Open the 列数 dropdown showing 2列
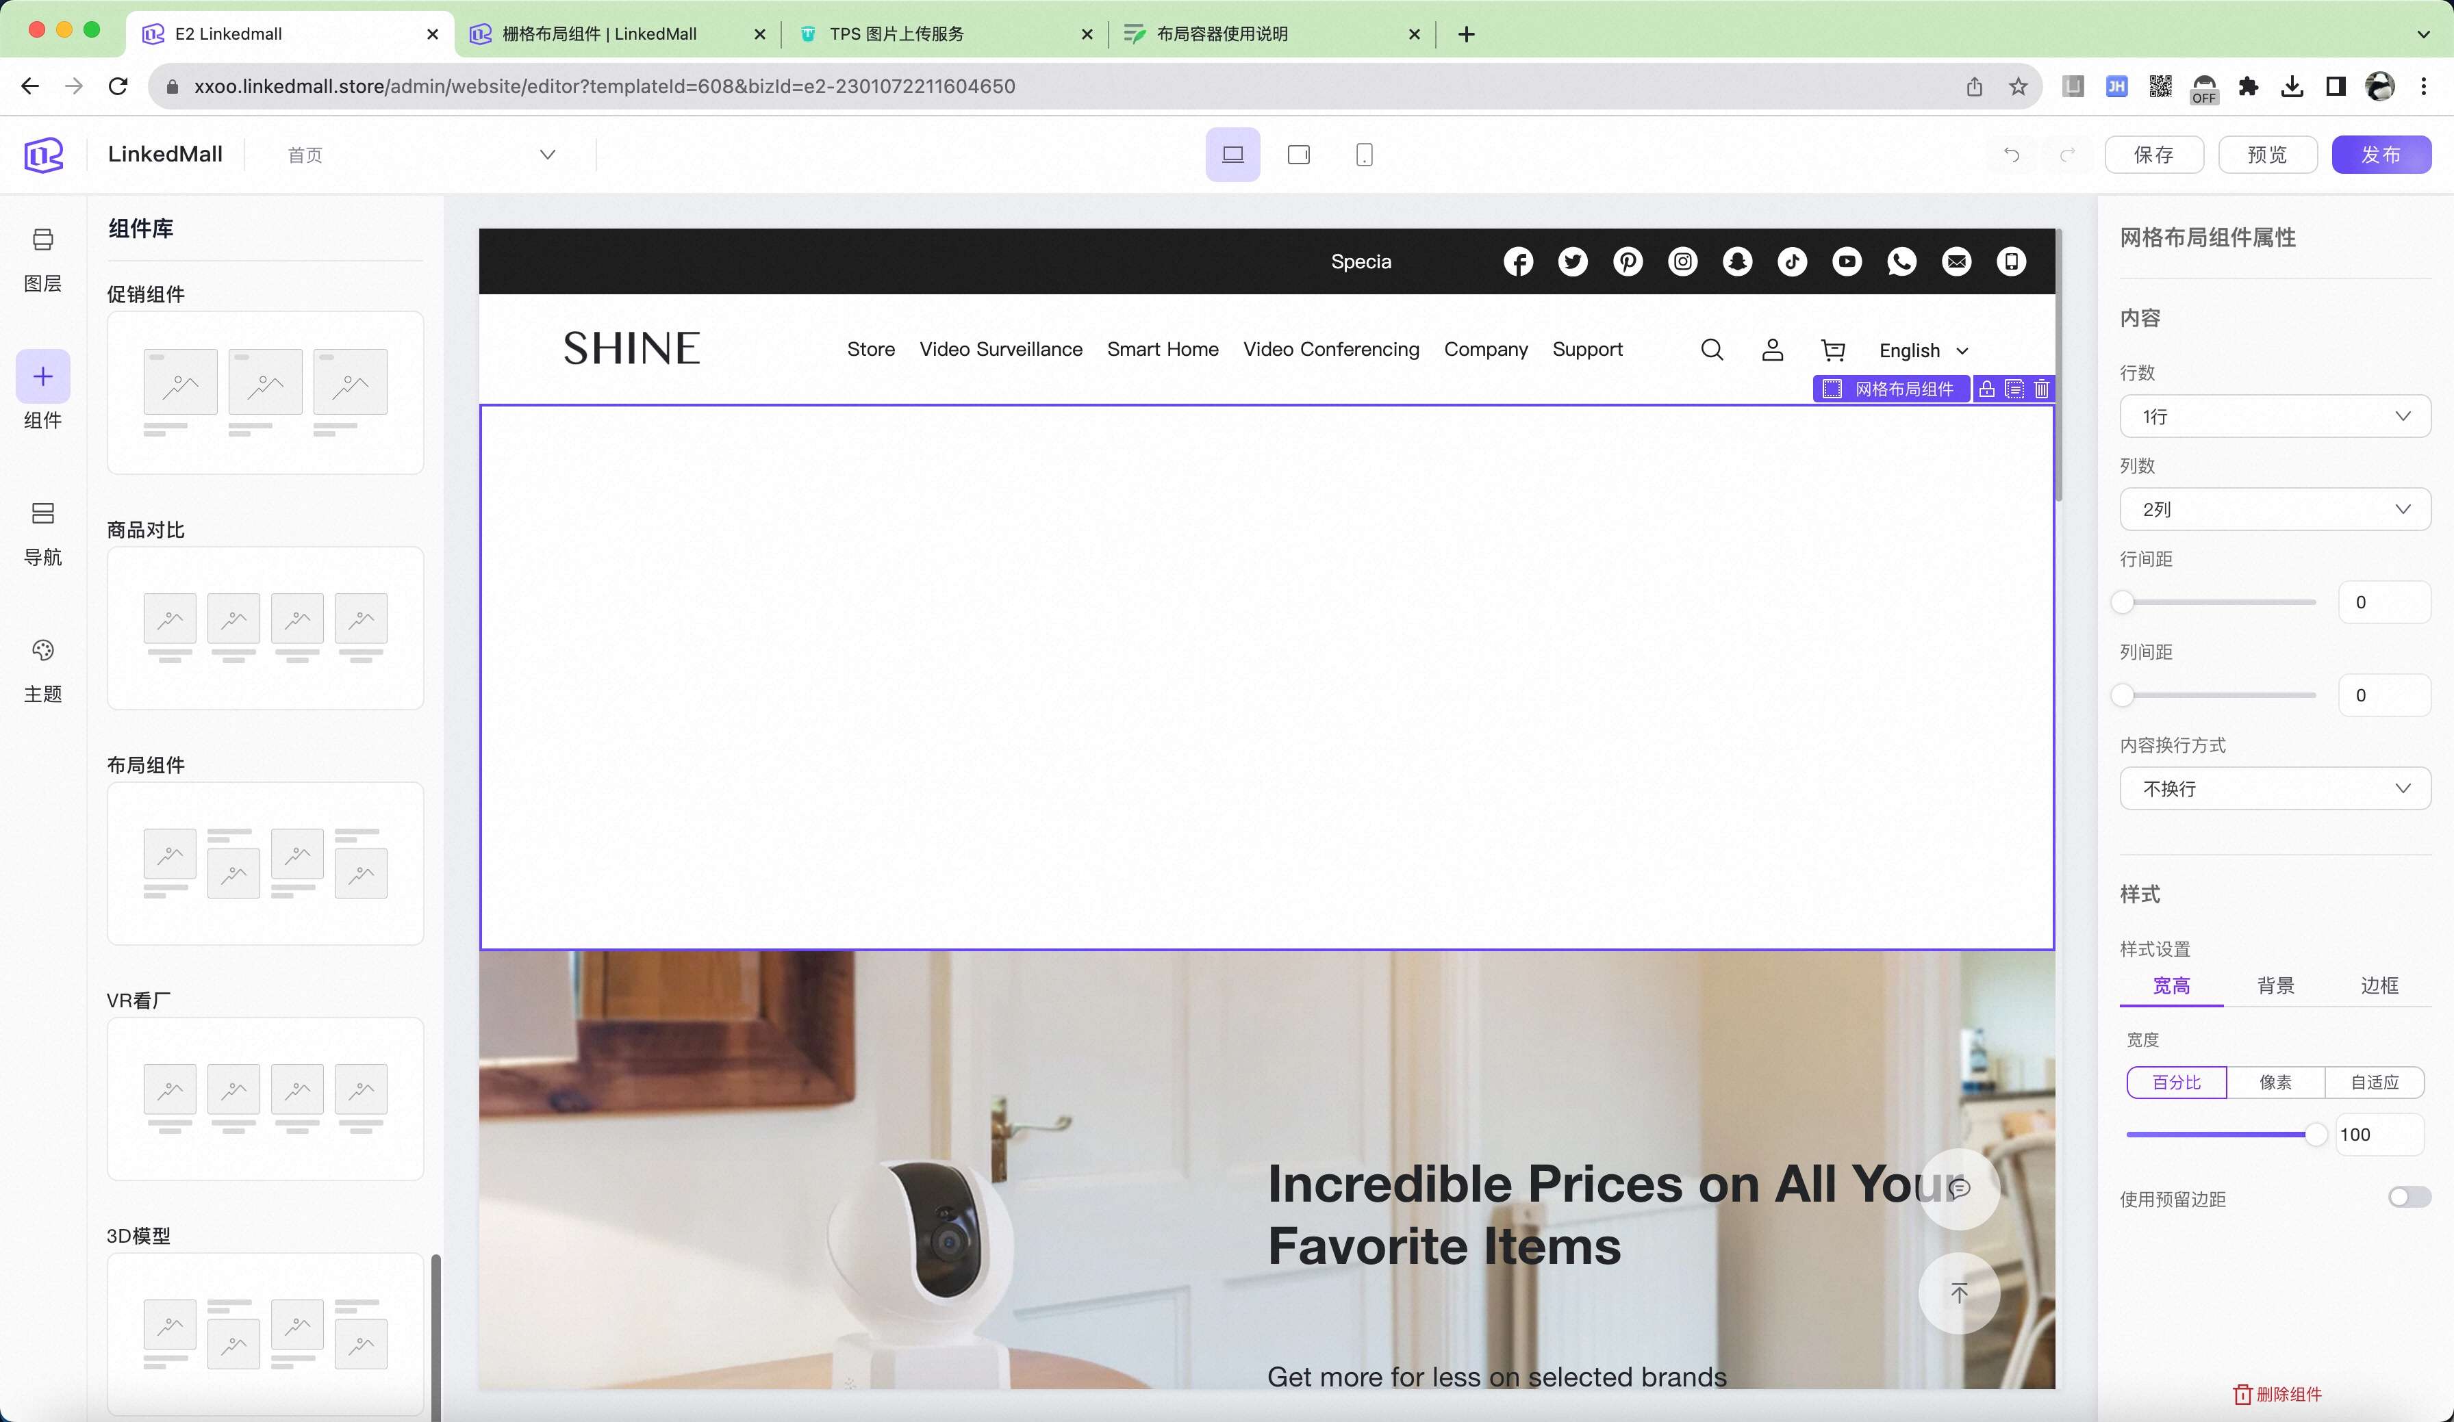 [x=2274, y=510]
